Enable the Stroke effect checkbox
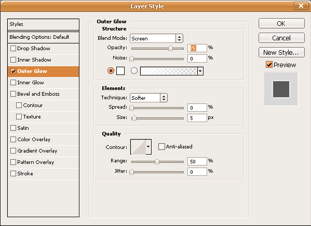 13,173
